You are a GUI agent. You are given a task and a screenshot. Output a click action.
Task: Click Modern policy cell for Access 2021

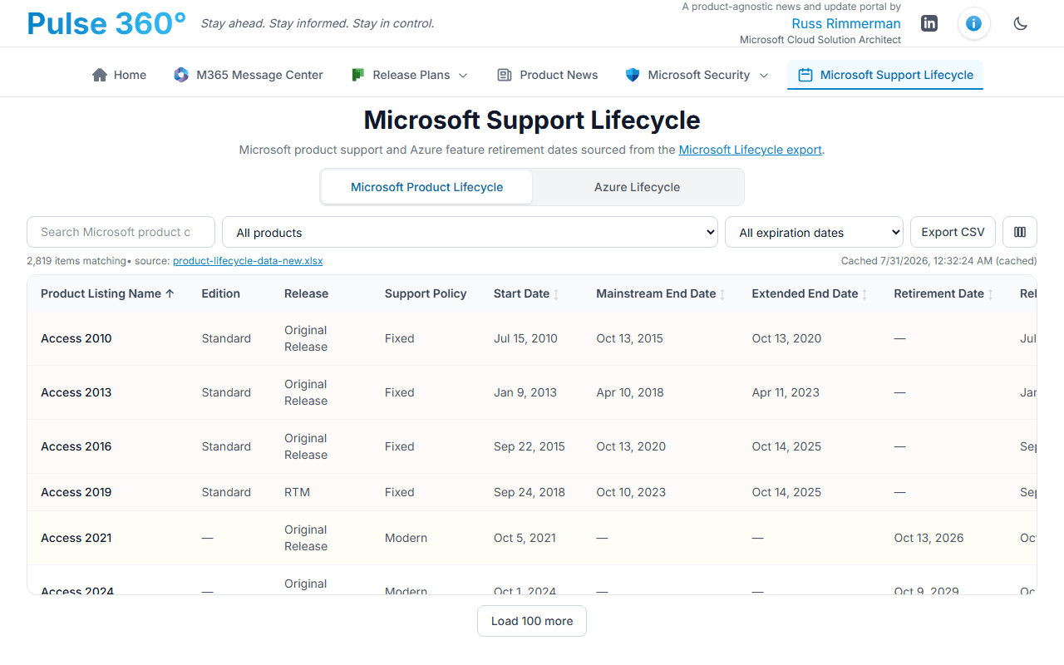click(406, 538)
